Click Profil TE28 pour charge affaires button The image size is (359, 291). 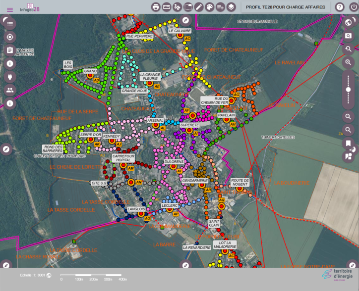point(286,7)
